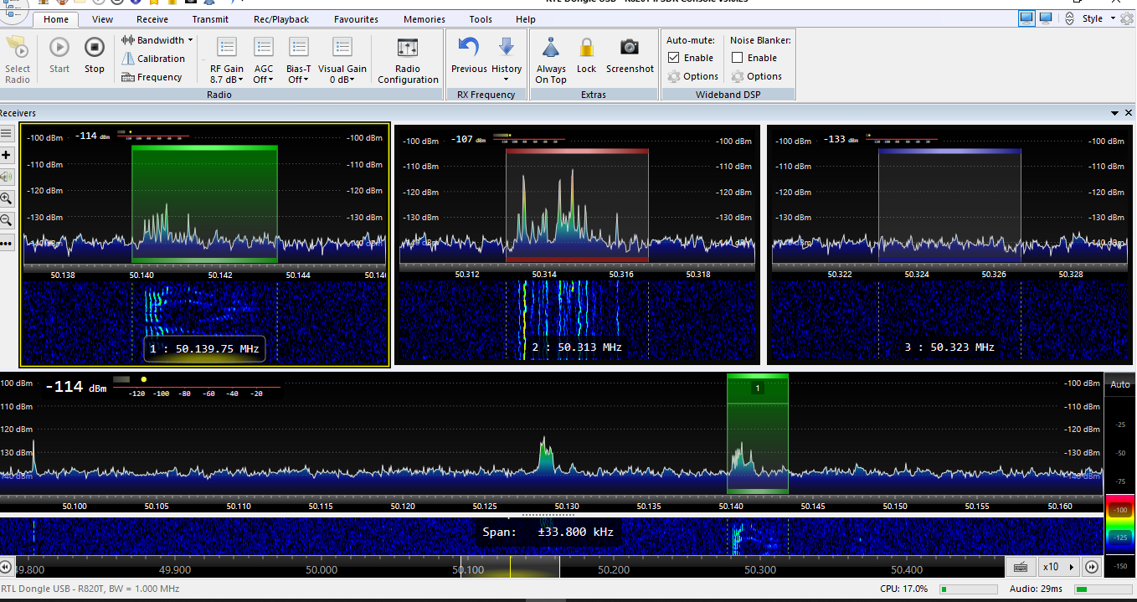The width and height of the screenshot is (1137, 602).
Task: Click the Auto level button
Action: 1120,384
